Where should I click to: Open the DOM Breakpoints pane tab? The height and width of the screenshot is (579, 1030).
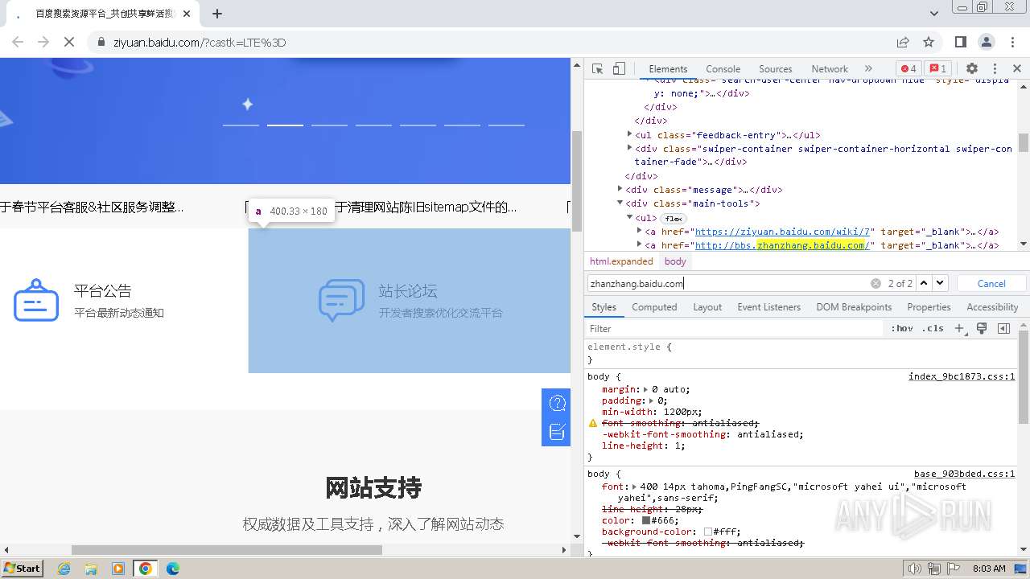(854, 307)
